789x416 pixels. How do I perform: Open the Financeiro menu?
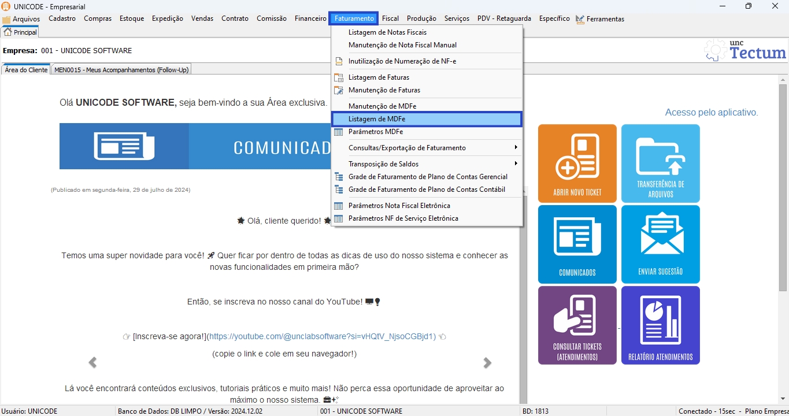click(310, 18)
